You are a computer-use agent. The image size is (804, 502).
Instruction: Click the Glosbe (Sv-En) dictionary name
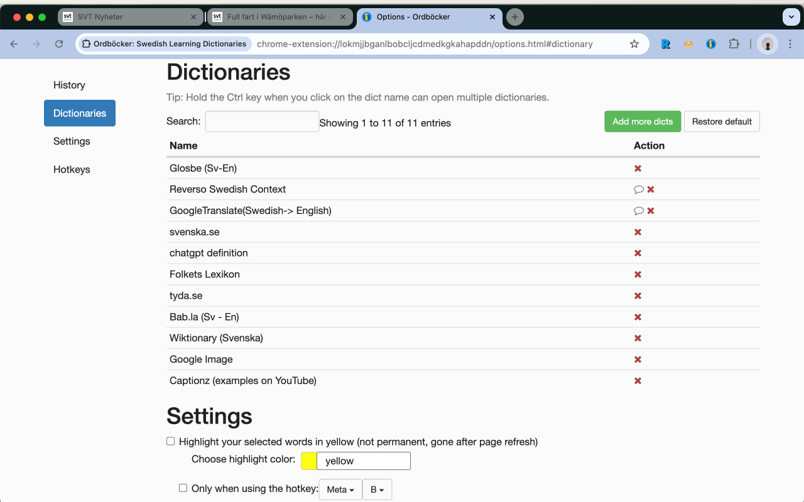tap(203, 168)
